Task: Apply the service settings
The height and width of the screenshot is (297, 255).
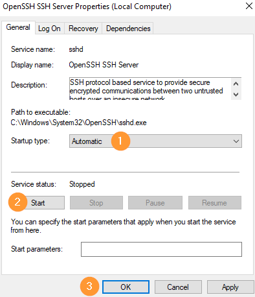Action: [x=230, y=287]
